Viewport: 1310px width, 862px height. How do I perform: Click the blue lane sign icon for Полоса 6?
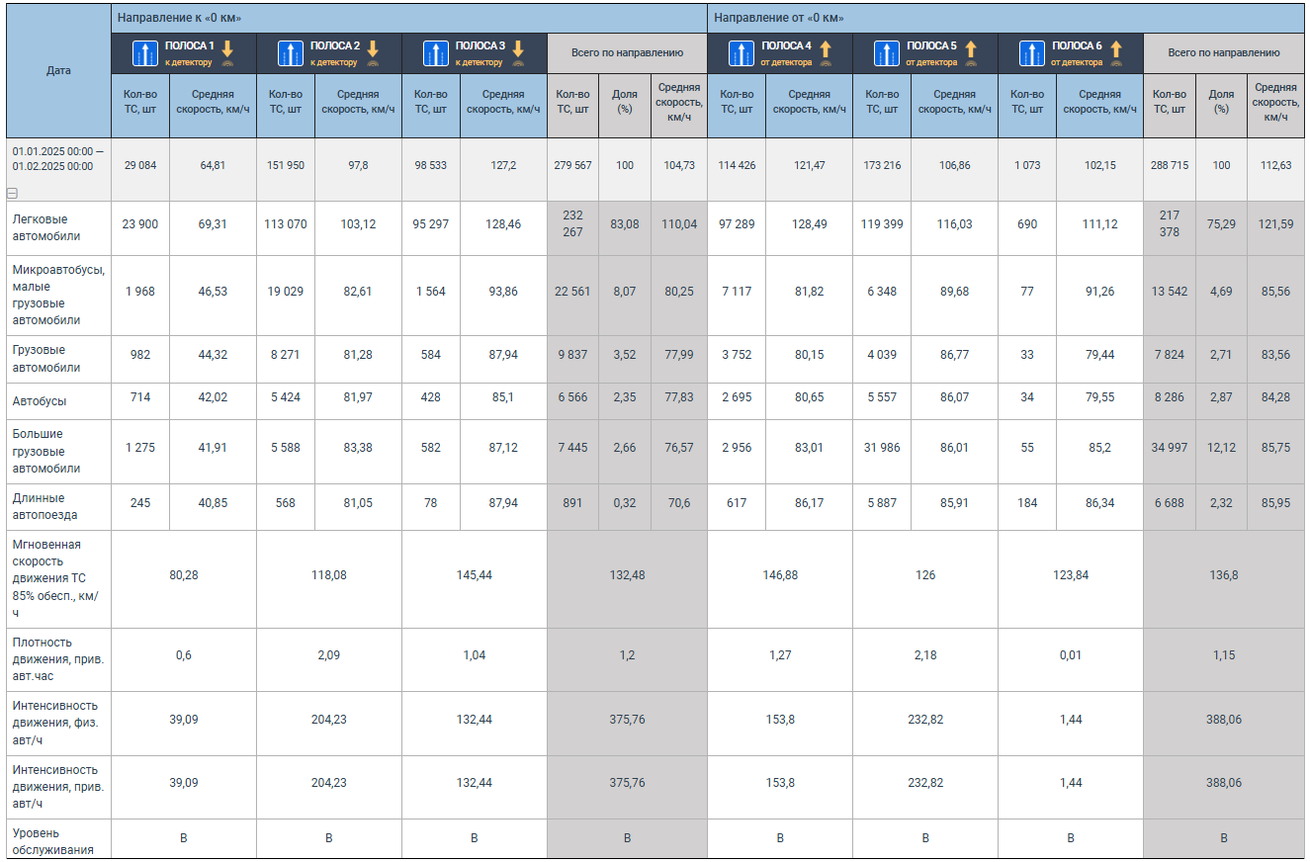[x=1032, y=53]
